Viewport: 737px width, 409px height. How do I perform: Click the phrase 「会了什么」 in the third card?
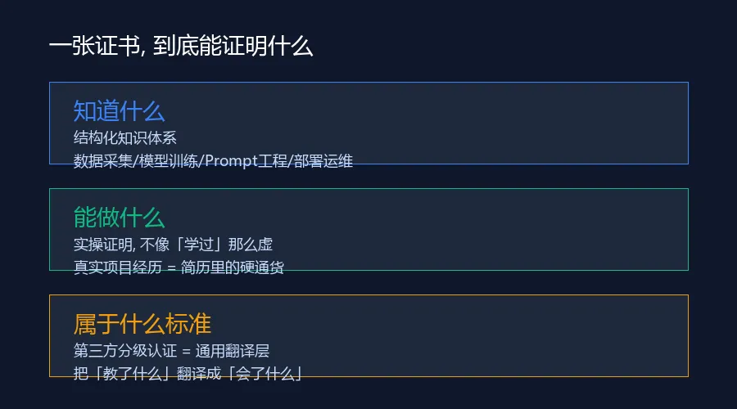265,374
